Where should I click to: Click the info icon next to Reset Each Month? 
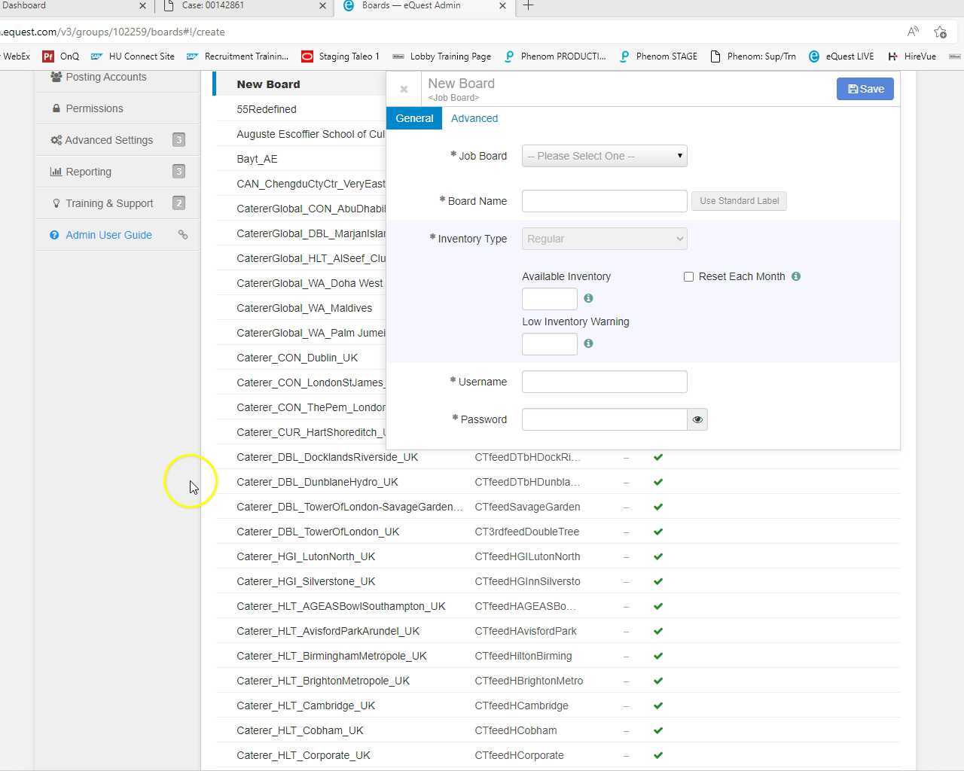796,276
